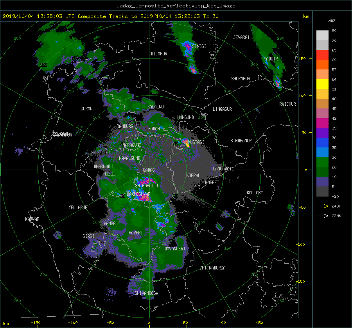The width and height of the screenshot is (352, 328).
Task: Click the white 23MN track arrow
Action: pyautogui.click(x=322, y=216)
